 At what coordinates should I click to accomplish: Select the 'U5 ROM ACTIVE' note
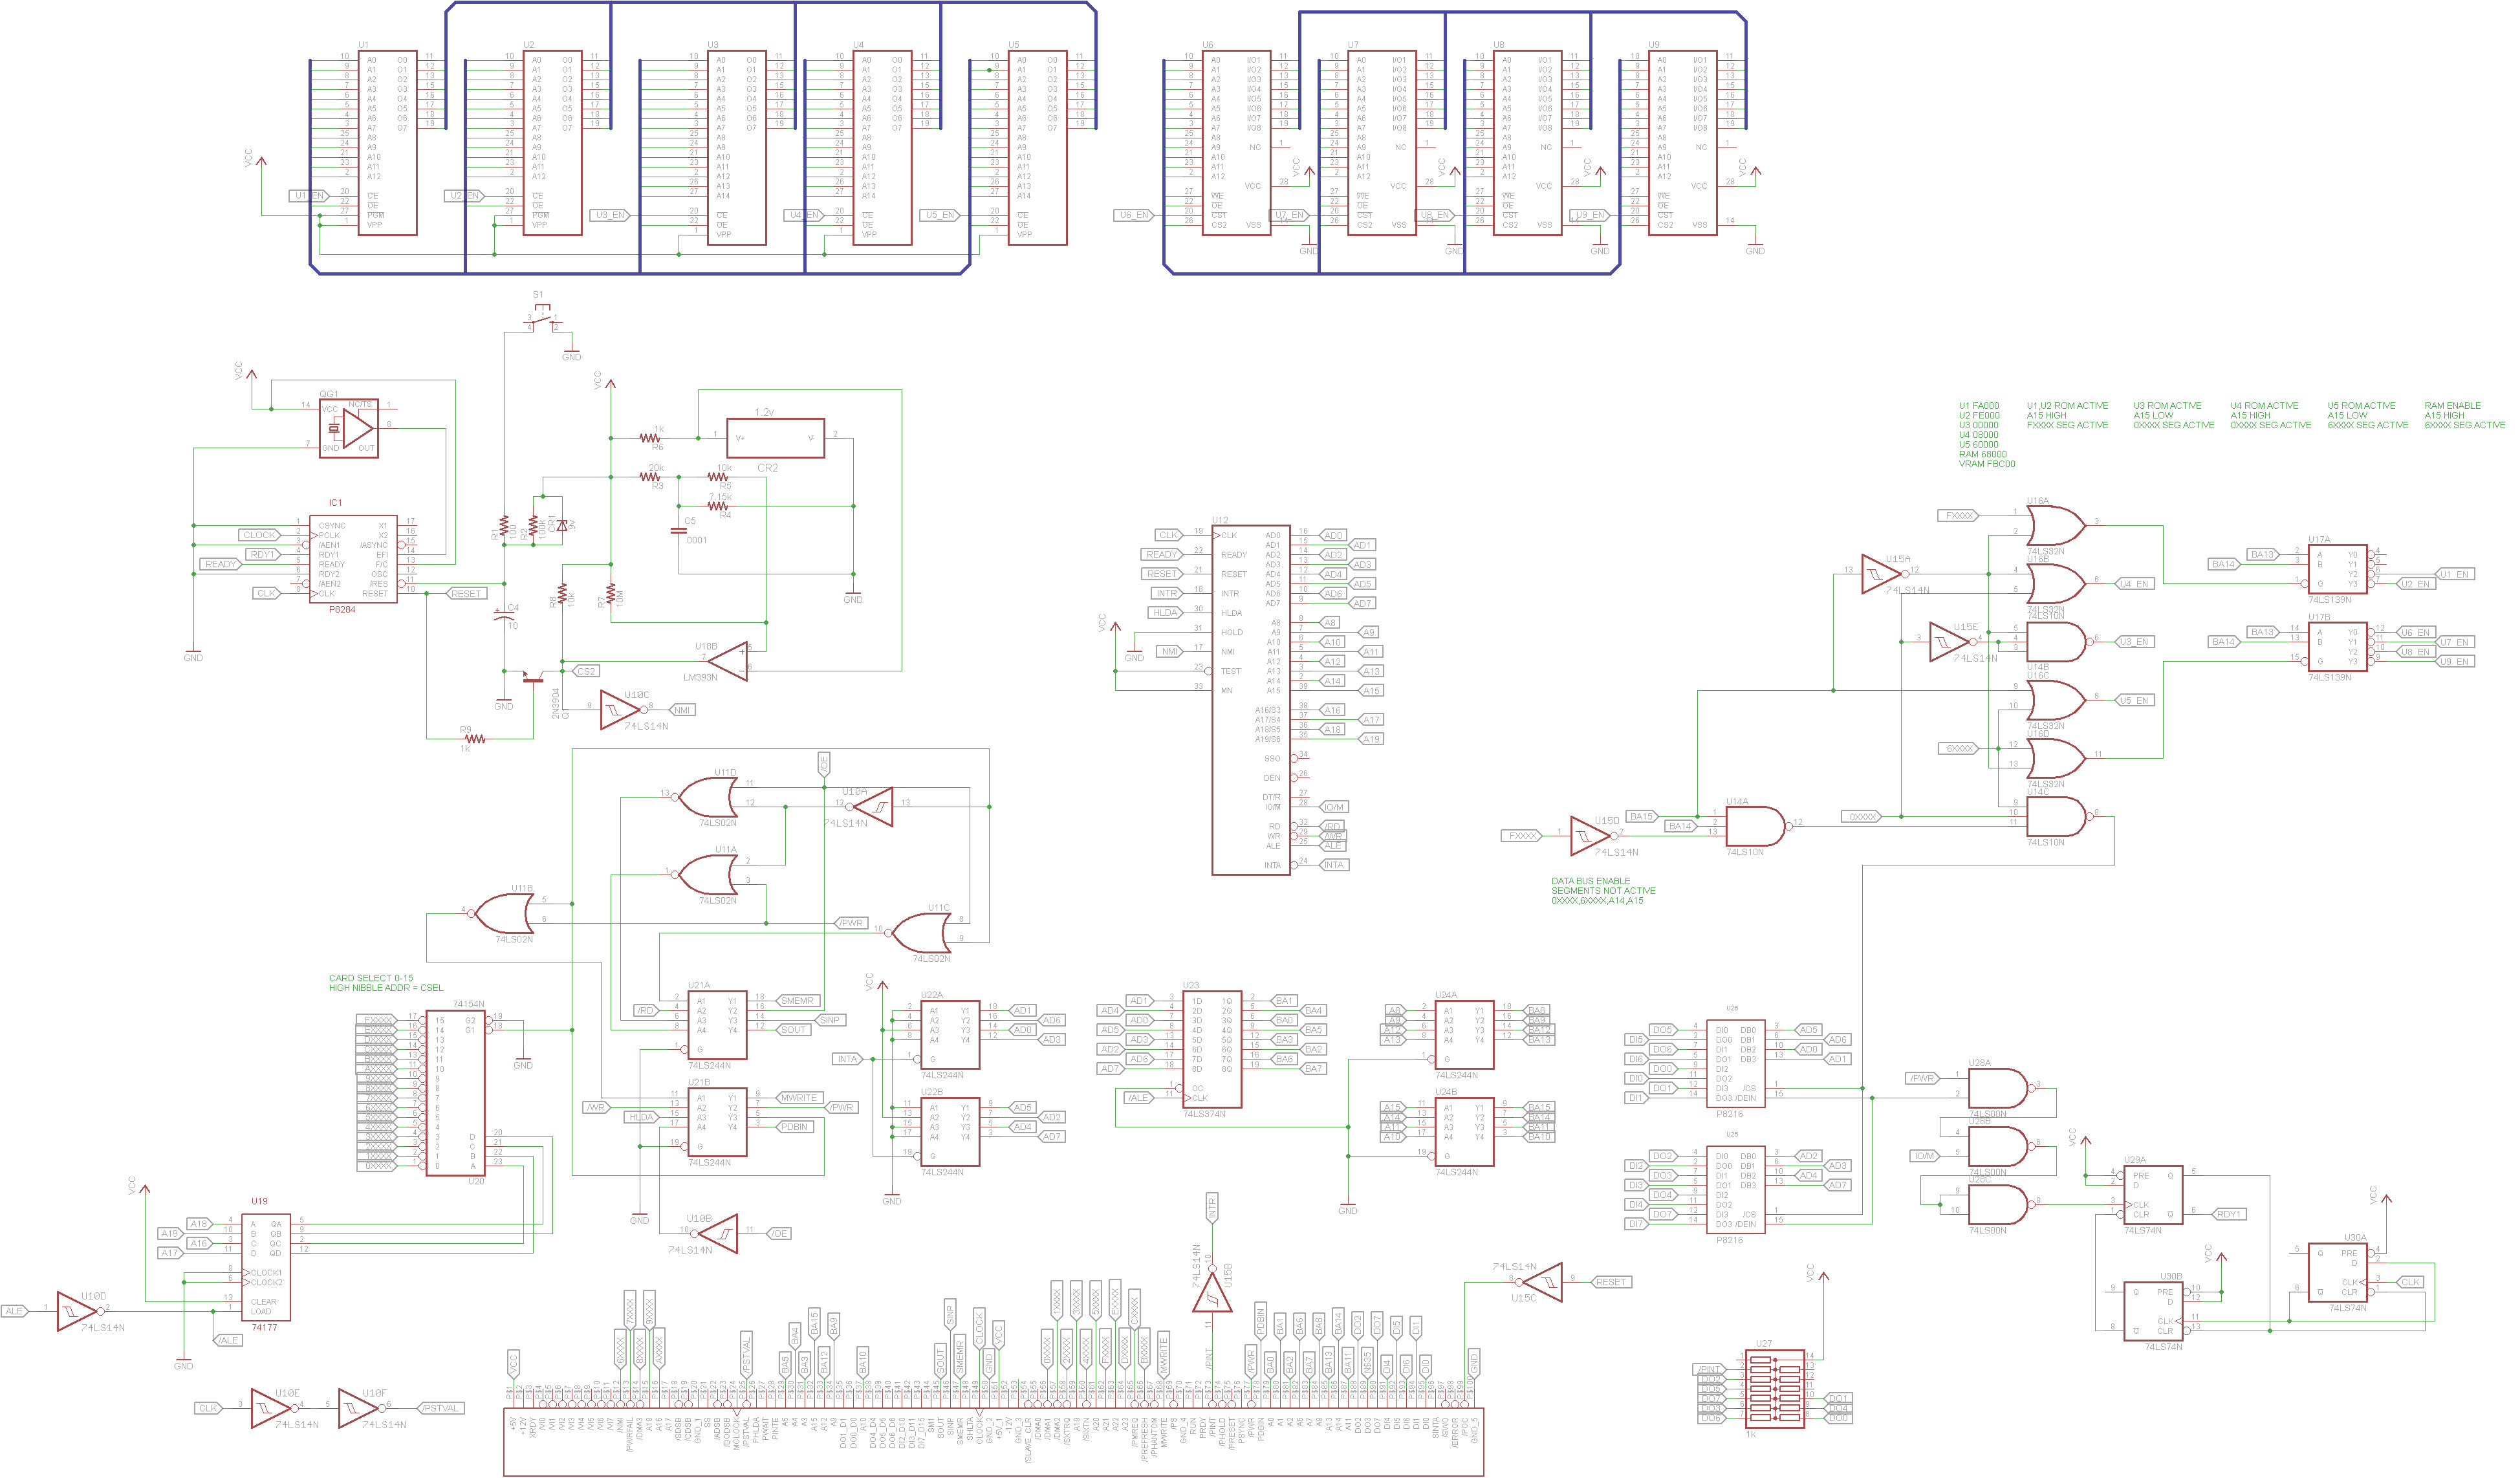coord(2361,406)
